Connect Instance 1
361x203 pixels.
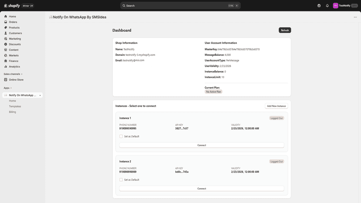coord(202,145)
